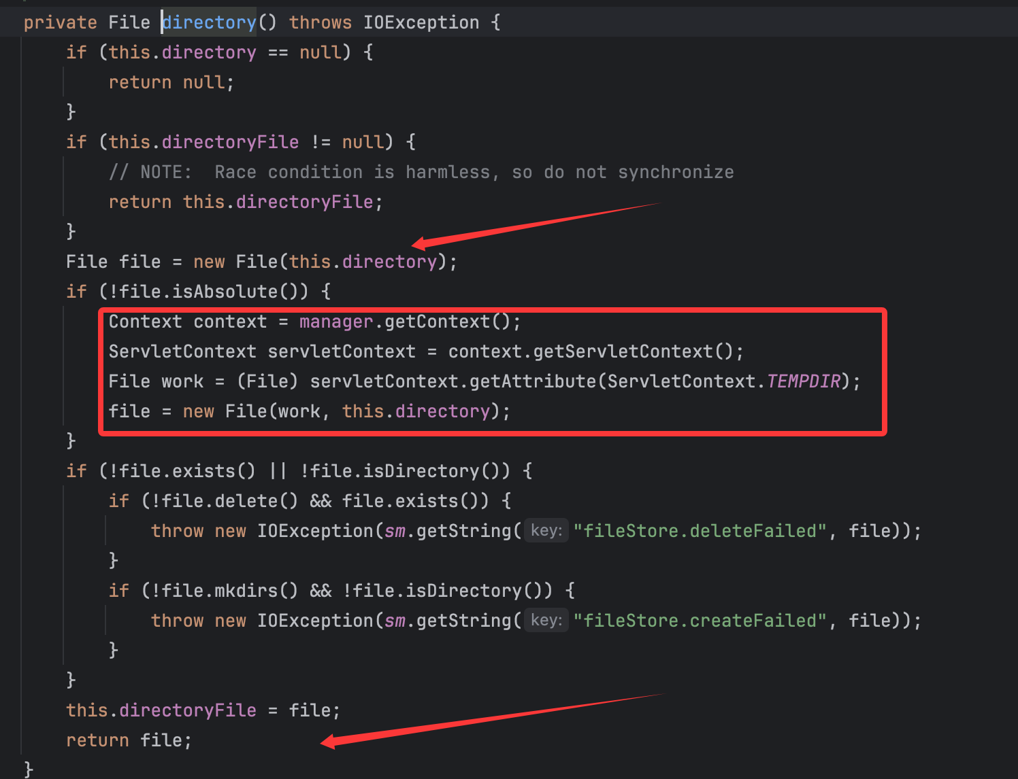Click the 'key:' hint before fileStore.deleteFailed
The image size is (1018, 779).
546,530
